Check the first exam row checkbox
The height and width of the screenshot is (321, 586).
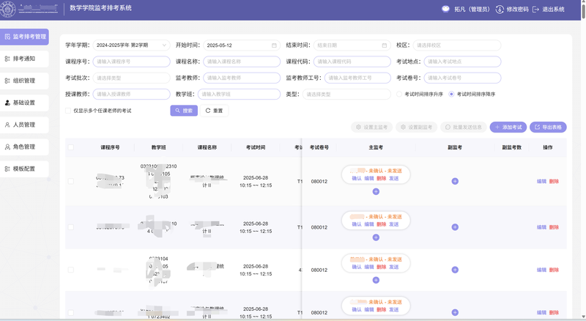click(x=70, y=182)
